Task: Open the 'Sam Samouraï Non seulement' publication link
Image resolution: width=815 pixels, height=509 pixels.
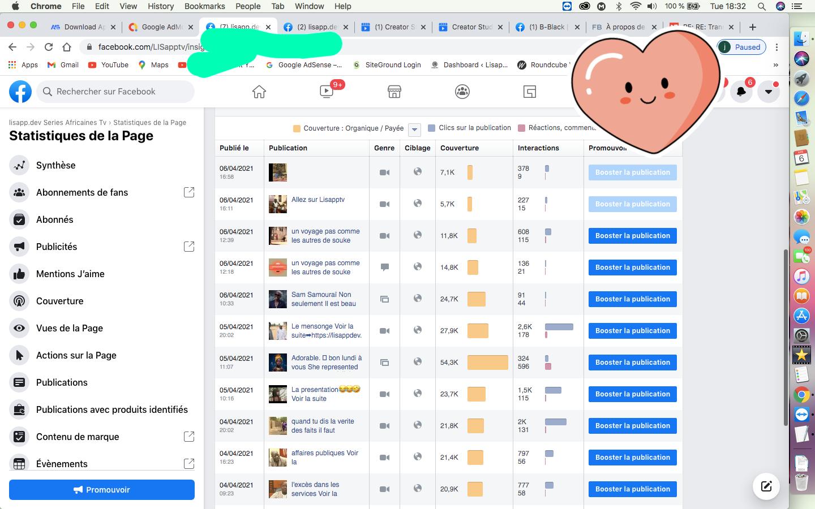Action: [324, 299]
